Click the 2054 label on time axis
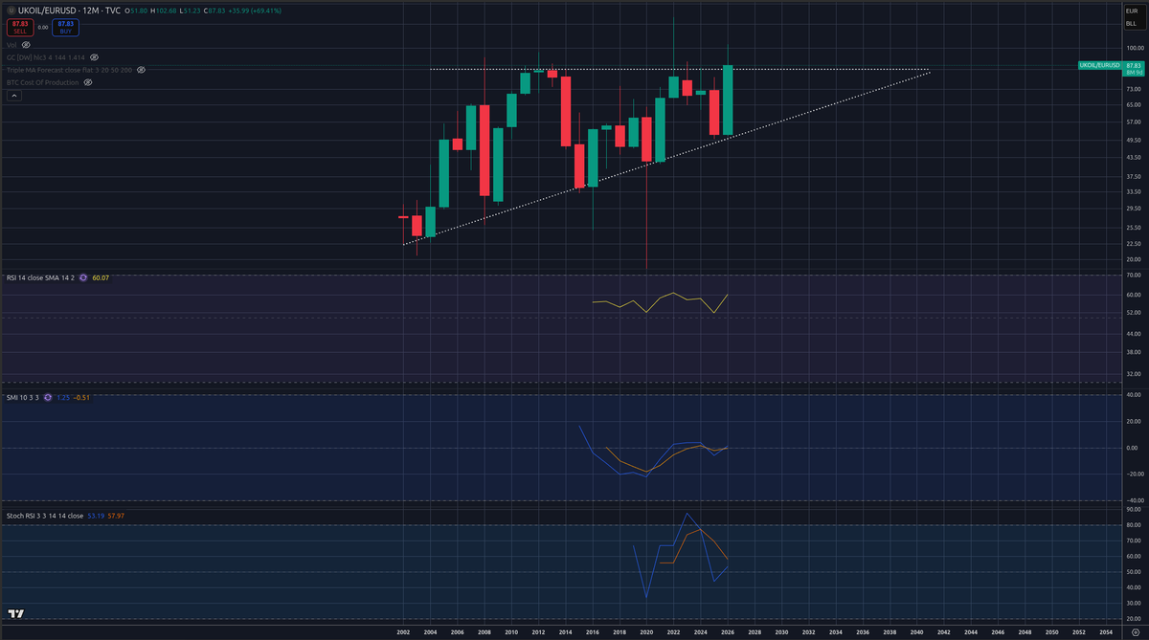1149x640 pixels. pyautogui.click(x=1106, y=632)
